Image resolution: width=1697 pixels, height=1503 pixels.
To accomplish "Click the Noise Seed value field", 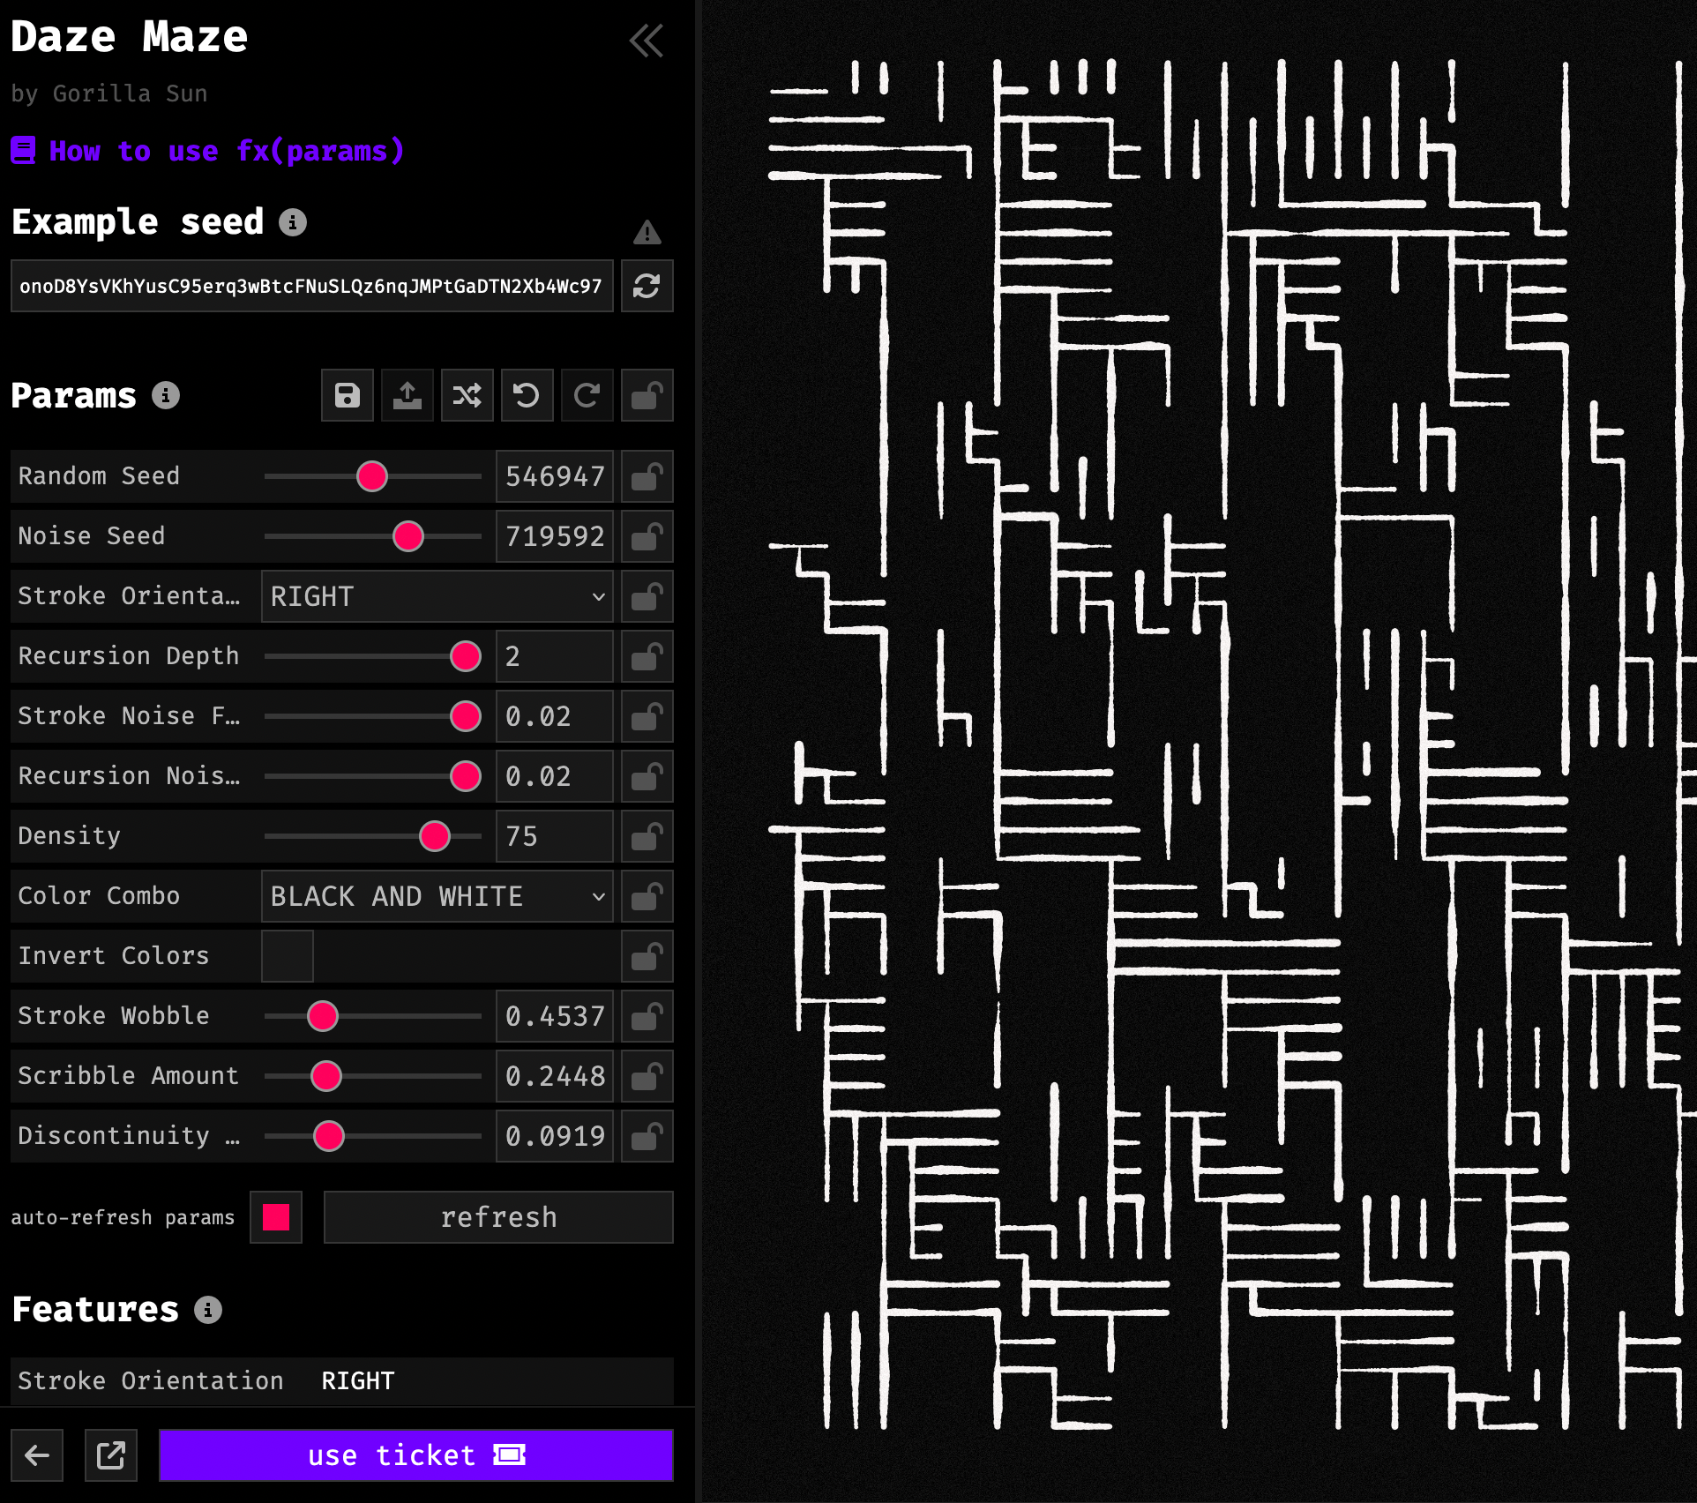I will point(554,536).
